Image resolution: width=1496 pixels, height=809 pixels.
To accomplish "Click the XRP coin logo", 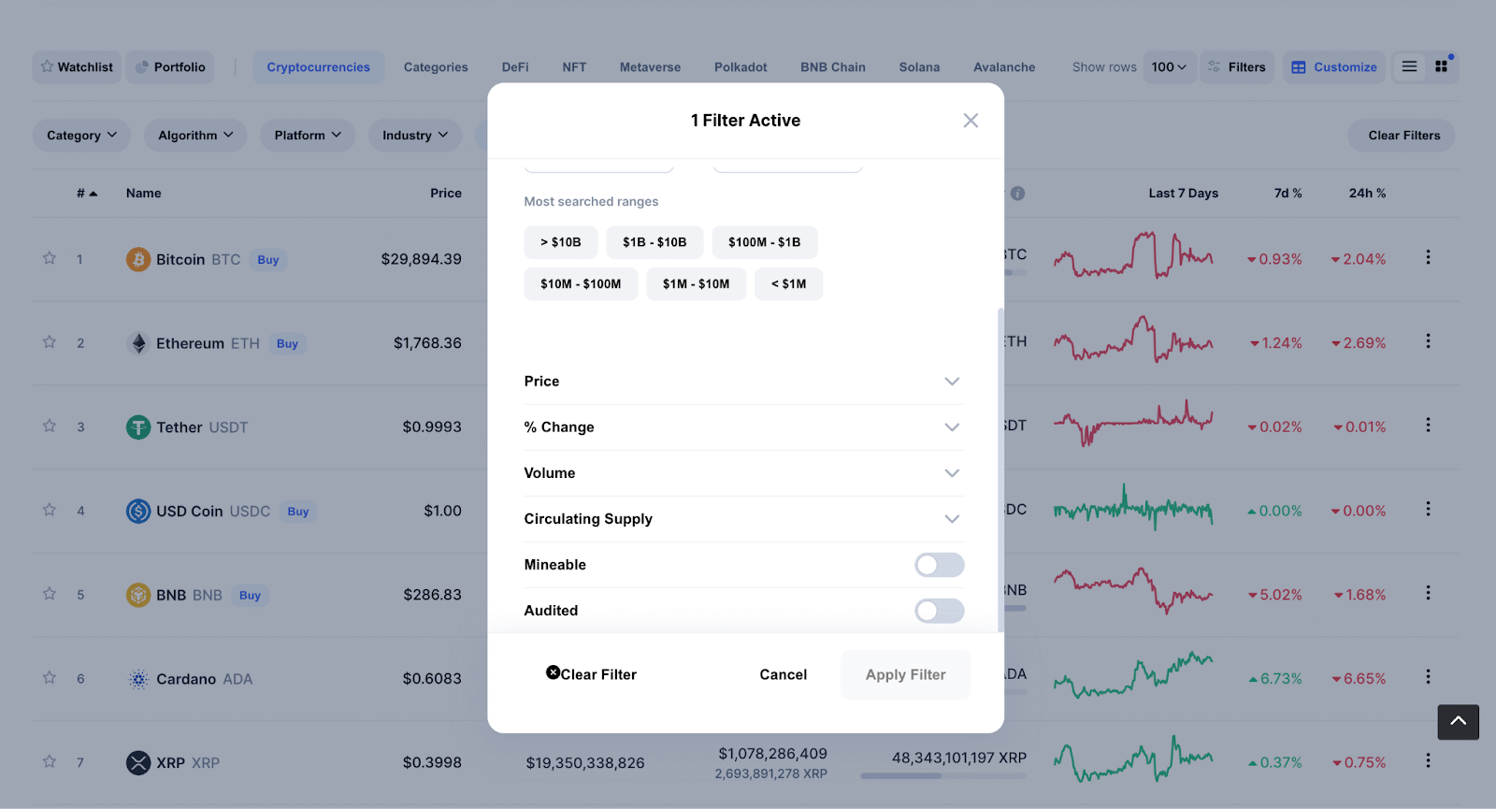I will point(138,763).
